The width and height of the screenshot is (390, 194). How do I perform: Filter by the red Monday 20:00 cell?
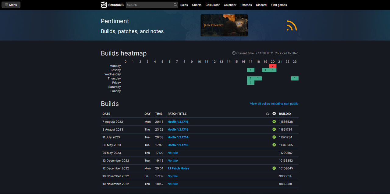(x=273, y=66)
